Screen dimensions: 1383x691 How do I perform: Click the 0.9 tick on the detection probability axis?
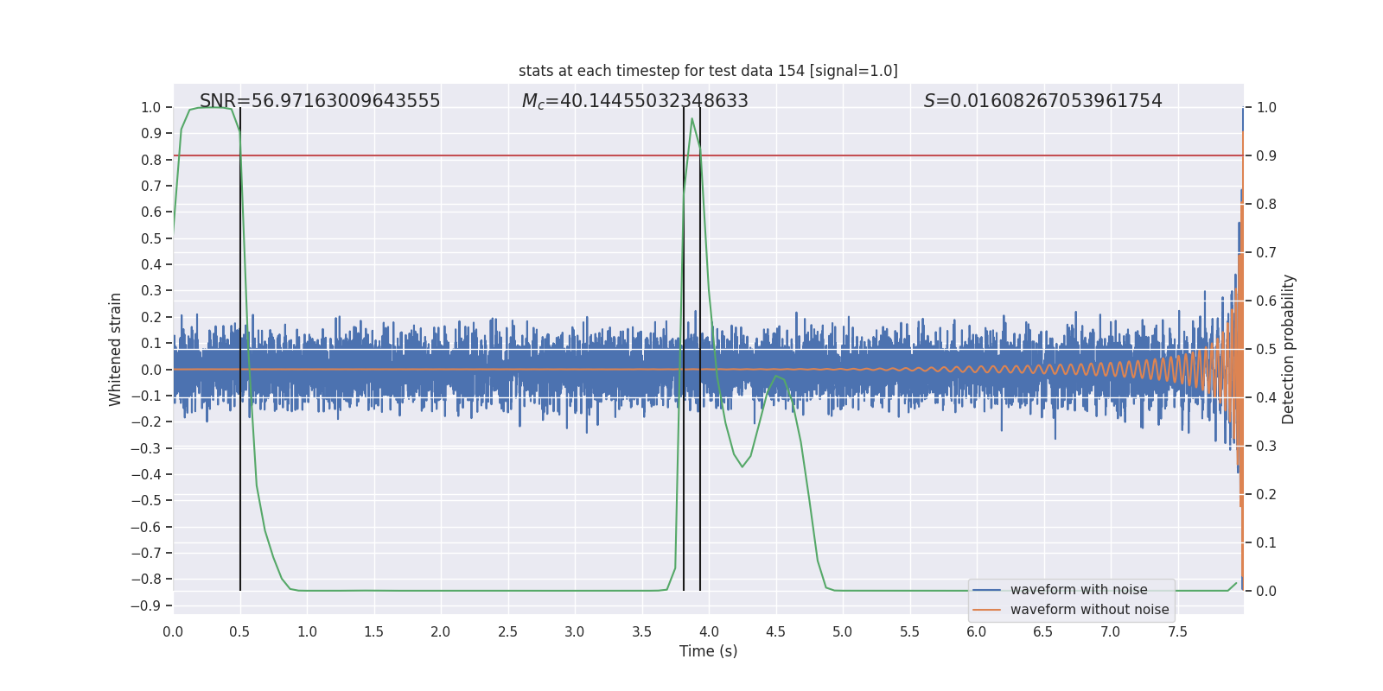point(1266,156)
